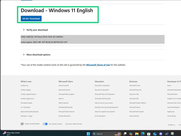Open Microsoft Store from the taskbar
Image resolution: width=181 pixels, height=136 pixels.
149,134
